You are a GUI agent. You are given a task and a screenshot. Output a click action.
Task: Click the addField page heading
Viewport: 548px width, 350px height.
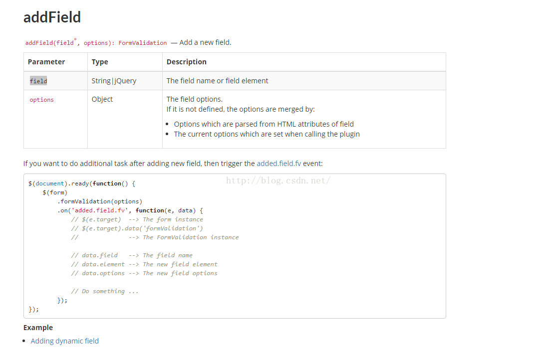(52, 17)
